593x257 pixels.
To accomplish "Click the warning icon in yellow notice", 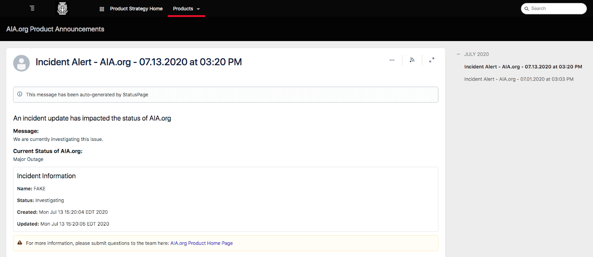I will tap(20, 243).
